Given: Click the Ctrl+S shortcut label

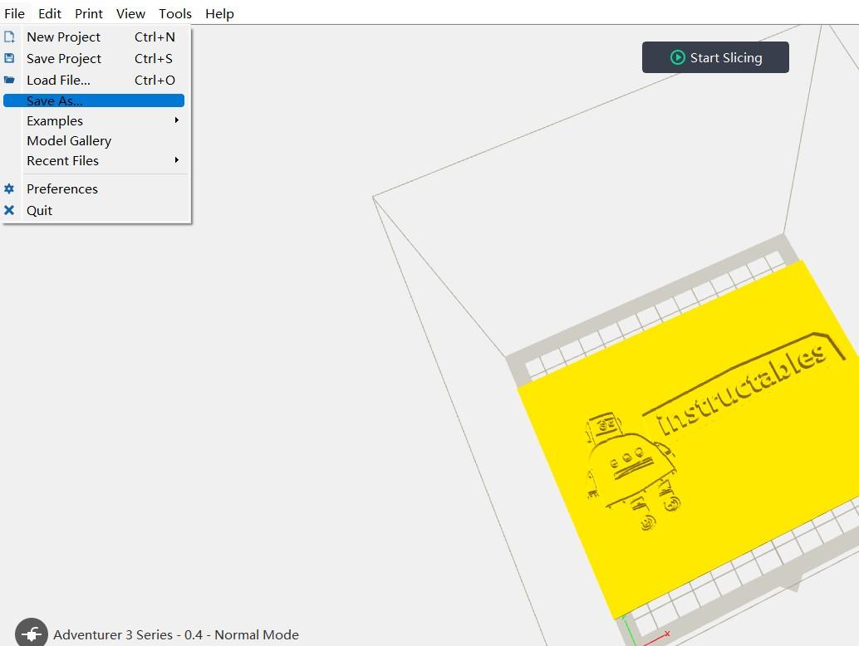Looking at the screenshot, I should tap(154, 59).
